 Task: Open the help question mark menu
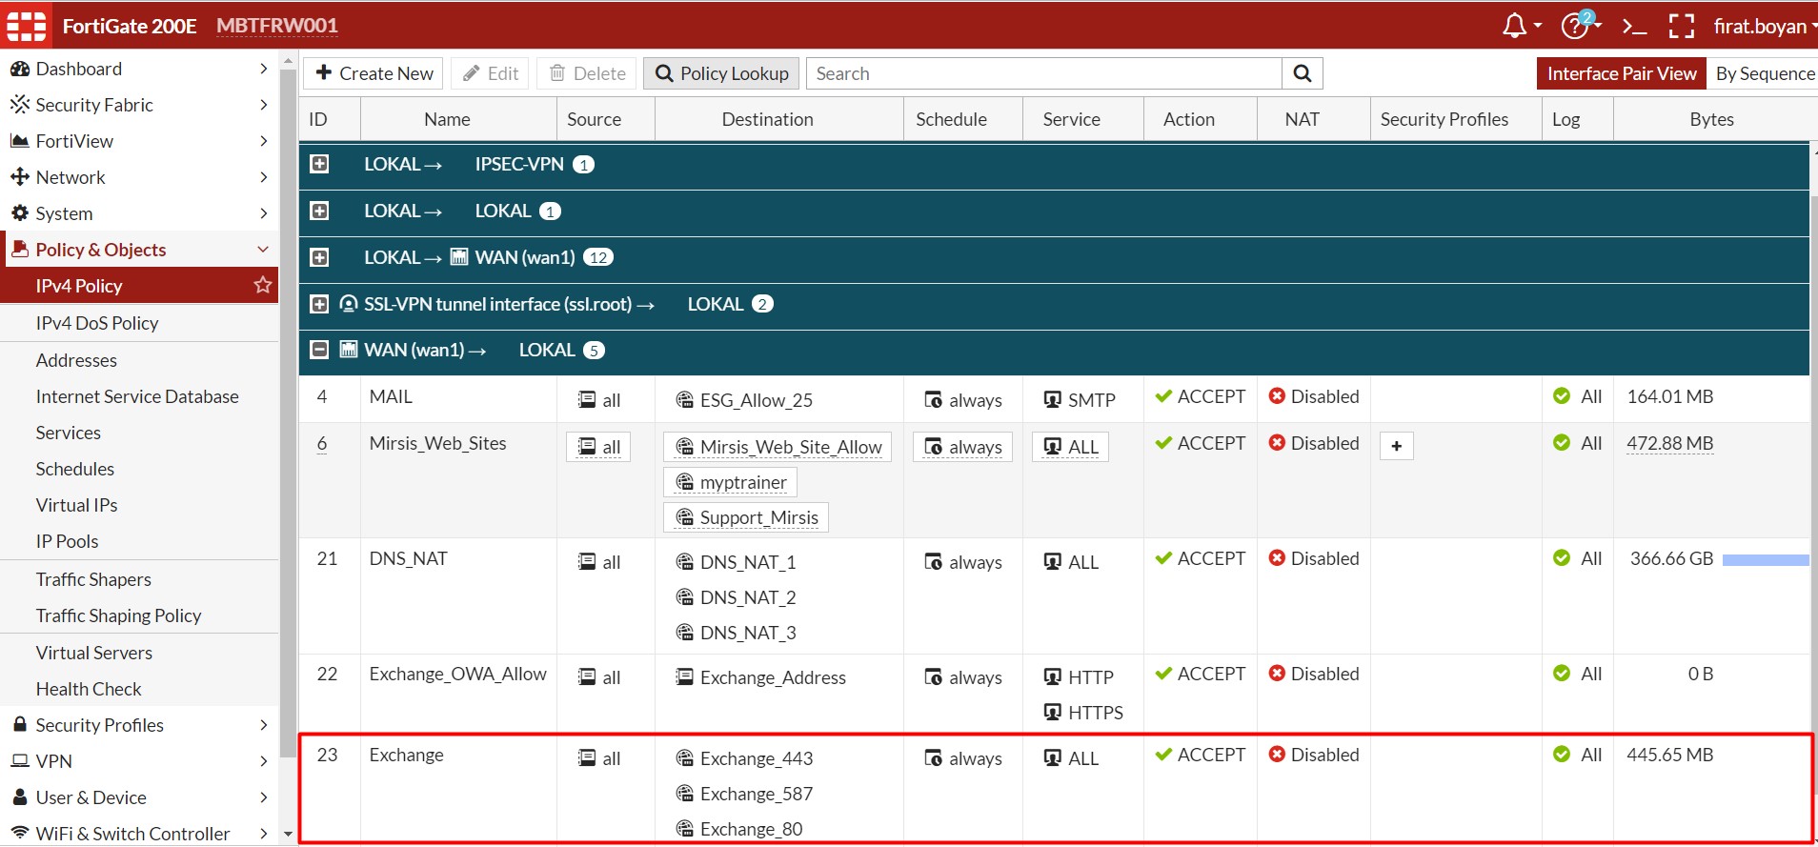1574,26
